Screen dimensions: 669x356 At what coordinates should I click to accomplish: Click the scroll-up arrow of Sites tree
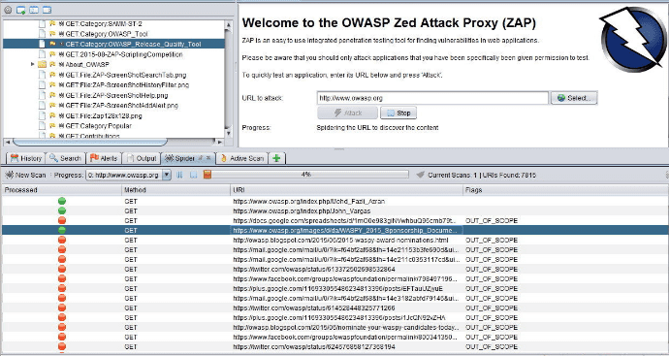[228, 25]
